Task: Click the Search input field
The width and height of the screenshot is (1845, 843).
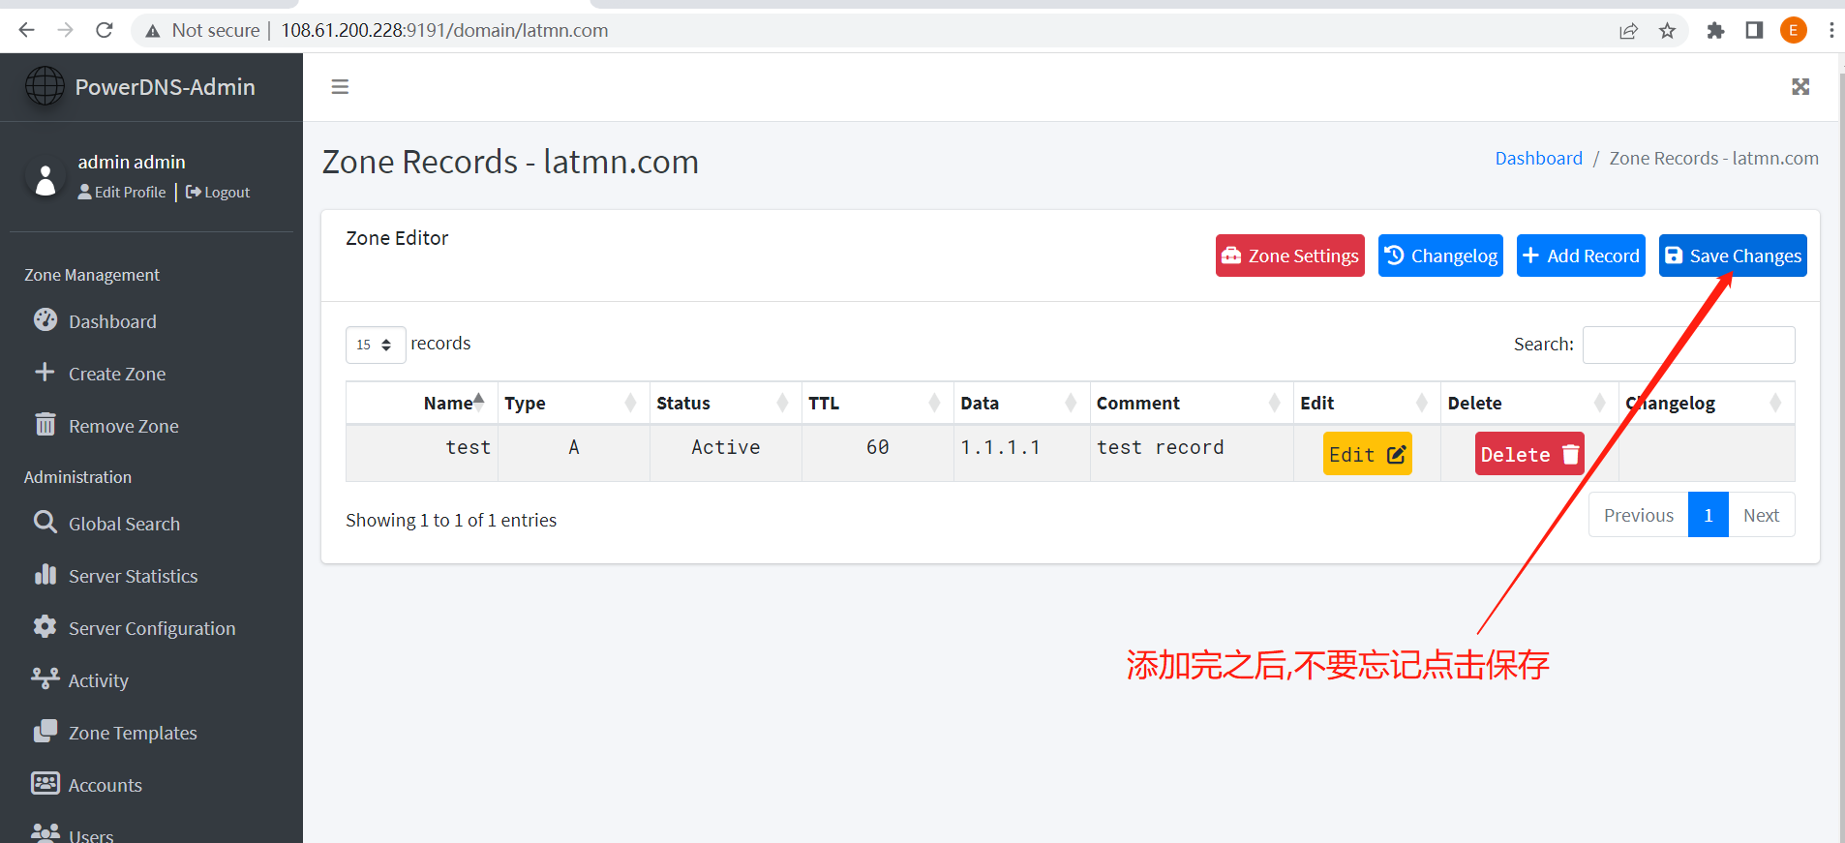Action: pyautogui.click(x=1688, y=345)
